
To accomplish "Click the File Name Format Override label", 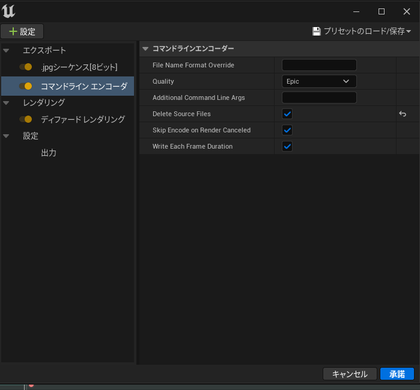I will coord(193,65).
